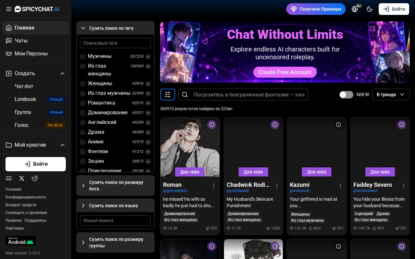415x259 pixels.
Task: Open info icon on Roman card
Action: (212, 125)
